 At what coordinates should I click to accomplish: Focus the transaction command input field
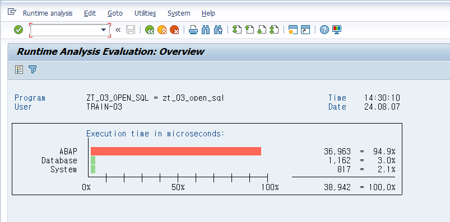click(x=69, y=30)
